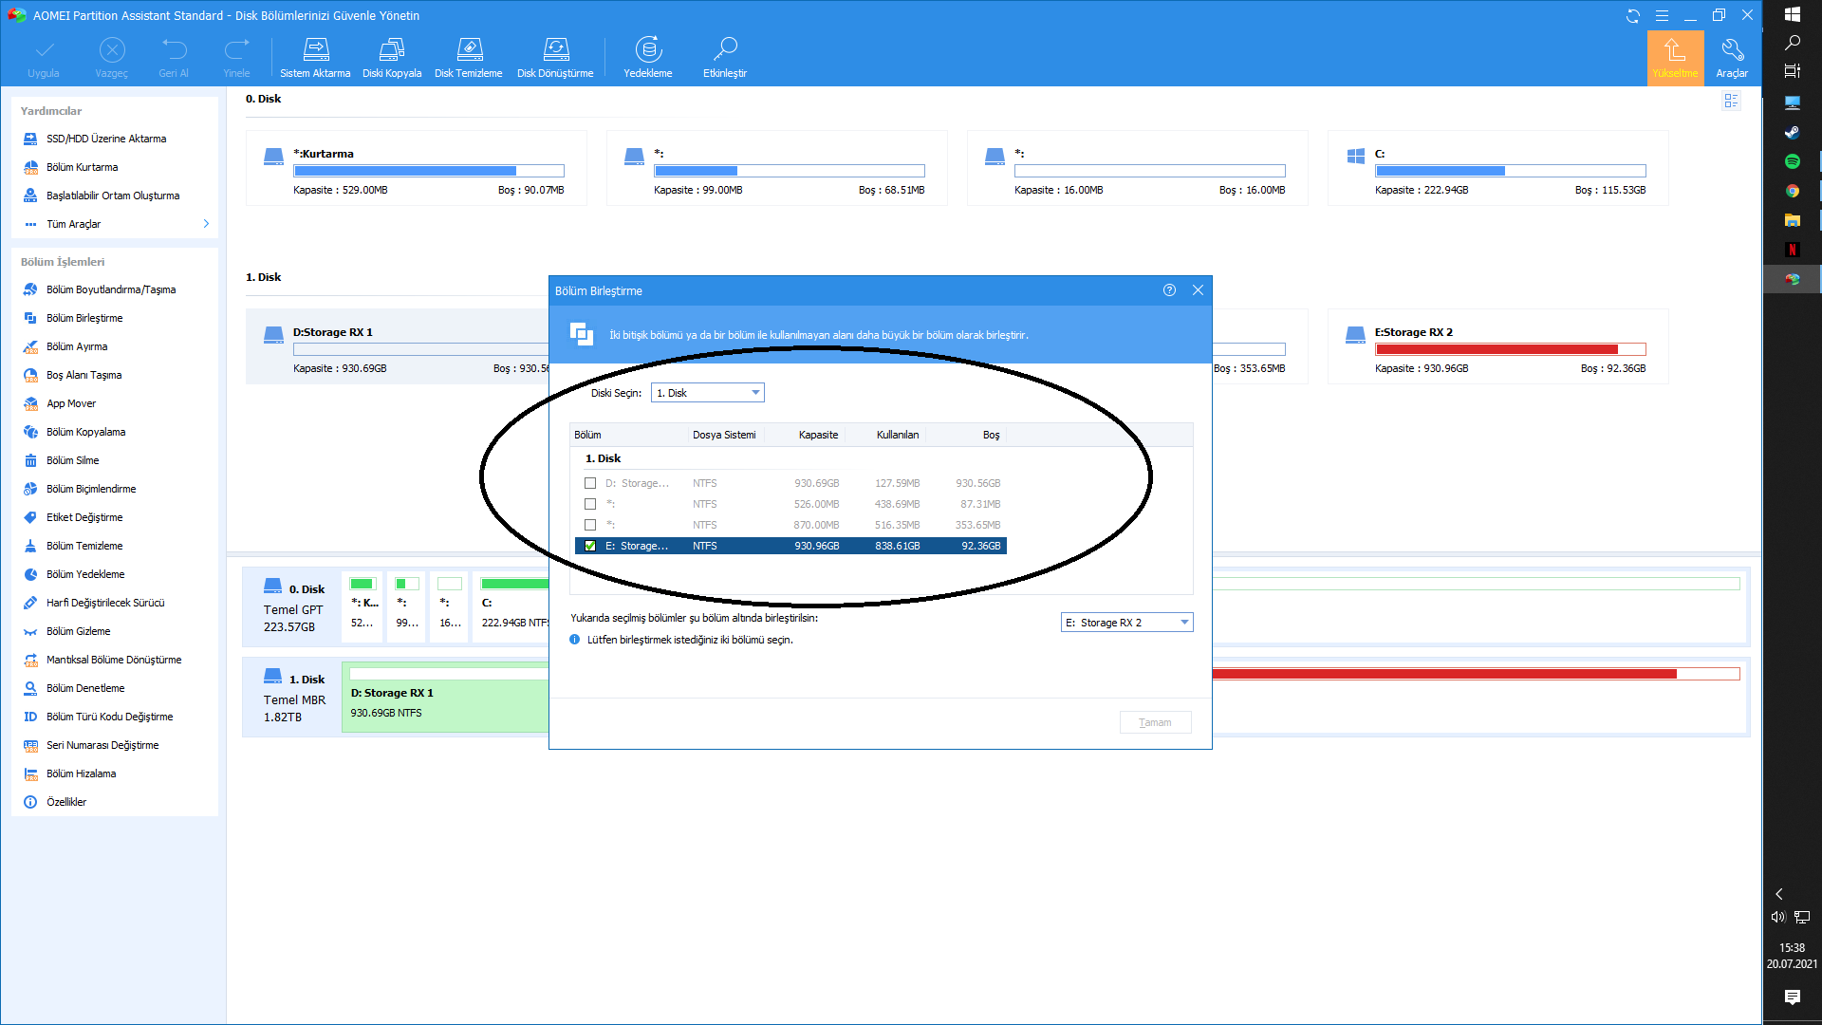Open the Diski Seçin disk dropdown
The image size is (1822, 1025).
(708, 393)
